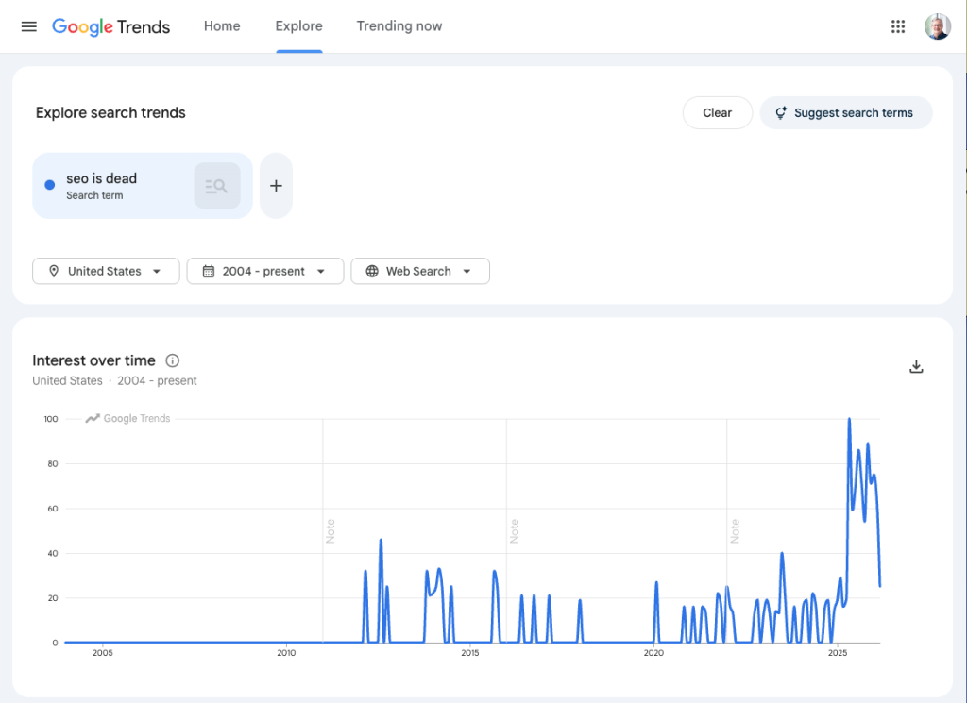The image size is (967, 703).
Task: Click the search term compare icon
Action: pos(217,186)
